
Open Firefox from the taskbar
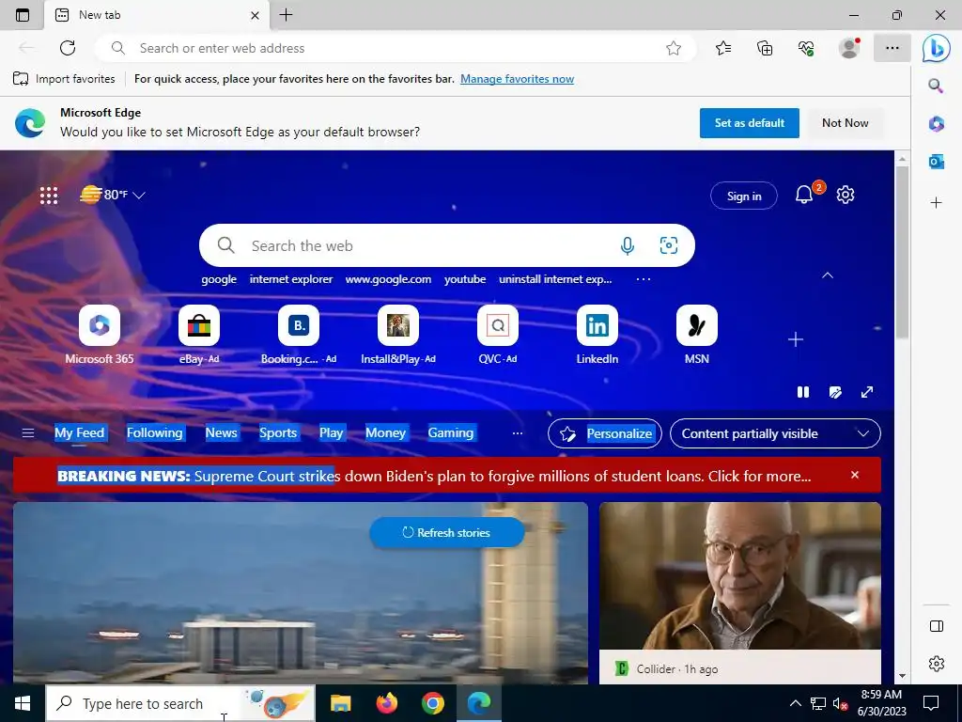click(386, 703)
